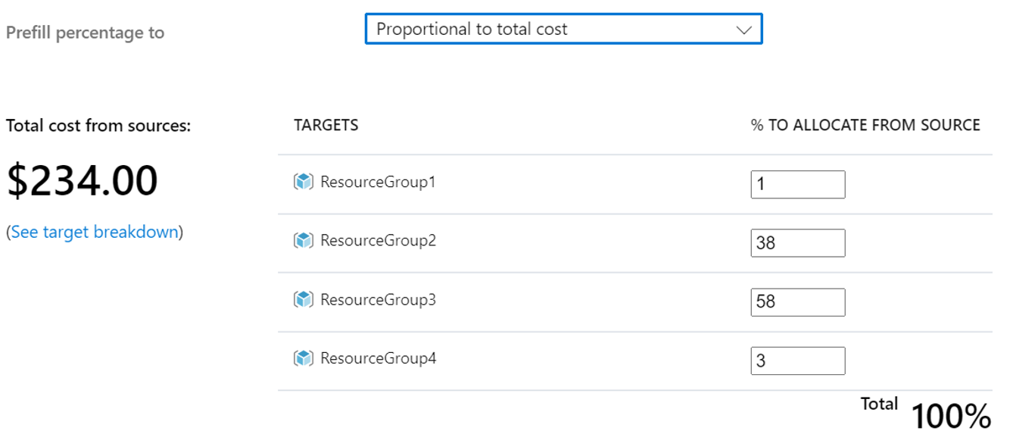1016x440 pixels.
Task: Select the ResourceGroup2 target name
Action: (378, 241)
